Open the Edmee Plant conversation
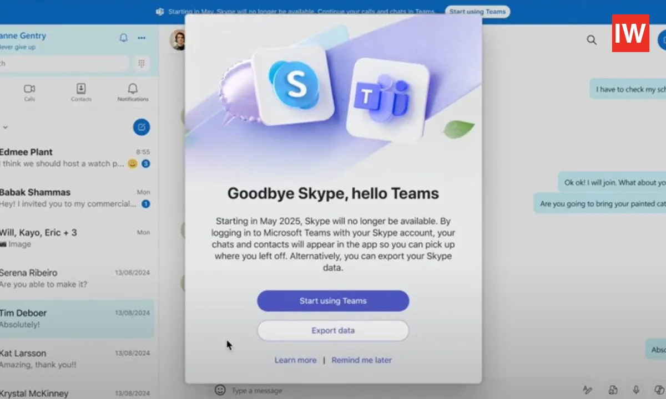 pos(67,157)
